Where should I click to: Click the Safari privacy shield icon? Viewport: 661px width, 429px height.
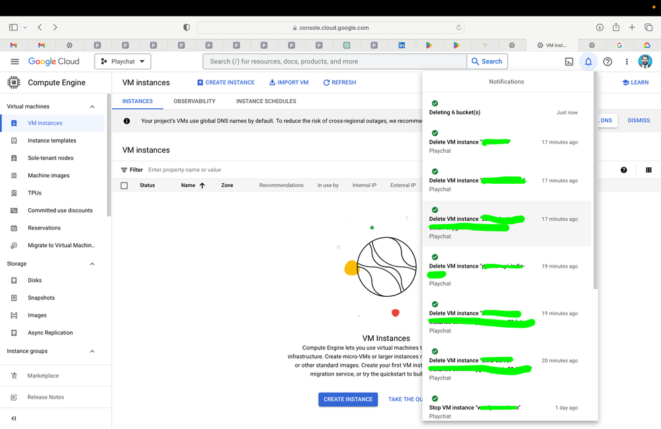pos(187,27)
